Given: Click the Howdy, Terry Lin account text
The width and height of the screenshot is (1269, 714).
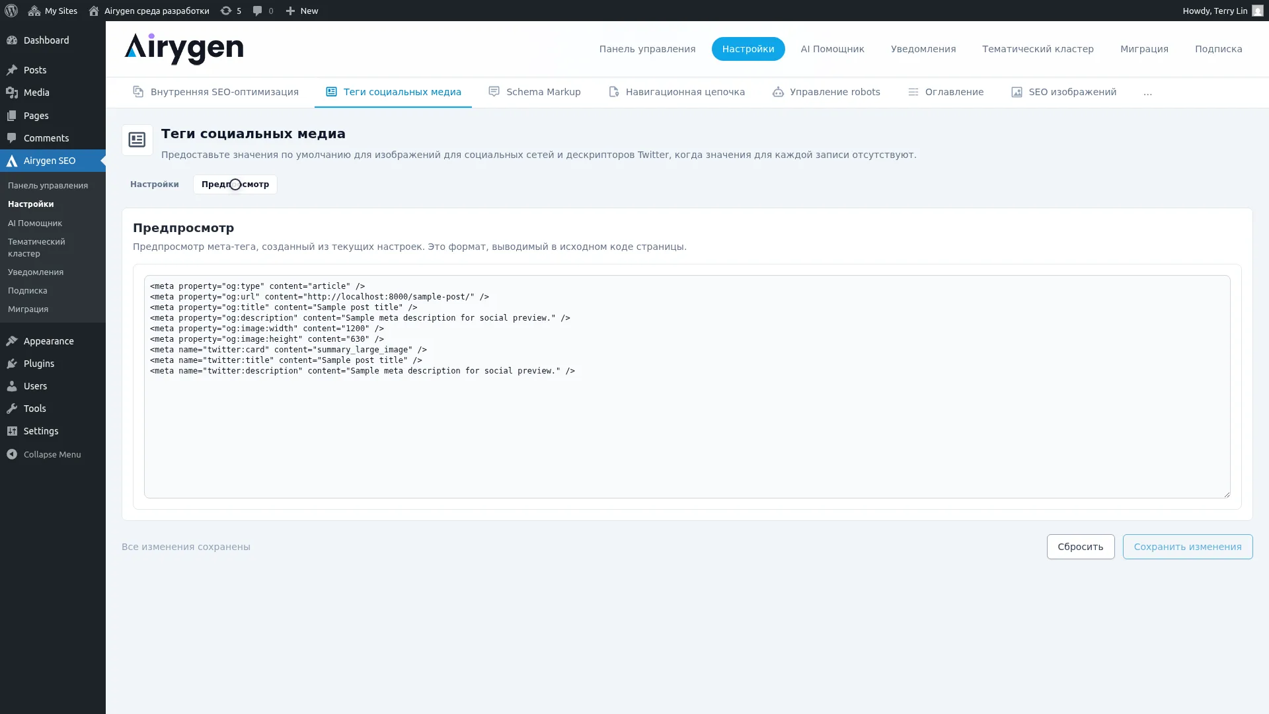Looking at the screenshot, I should click(x=1215, y=11).
